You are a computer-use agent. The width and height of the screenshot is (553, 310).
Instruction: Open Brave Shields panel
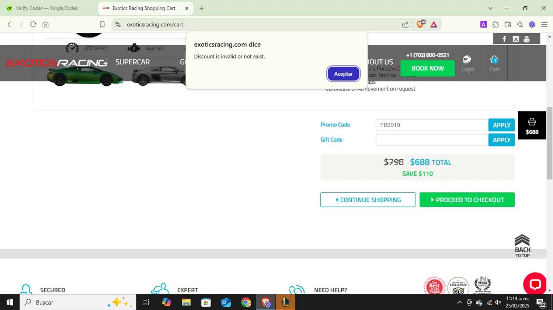(x=420, y=24)
